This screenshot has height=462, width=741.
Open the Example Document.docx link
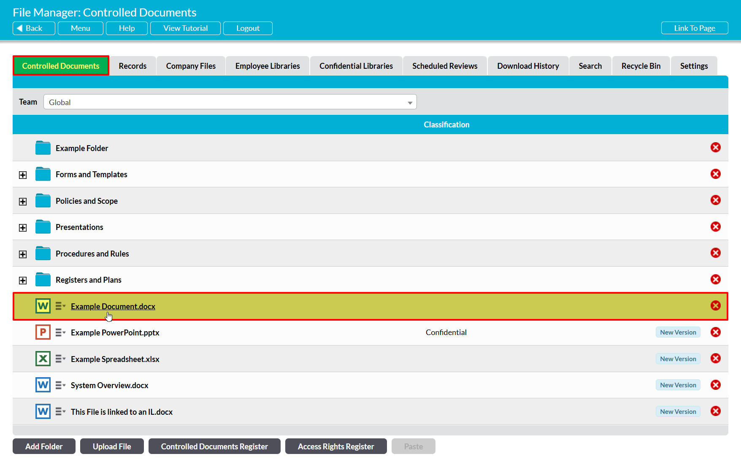point(113,306)
